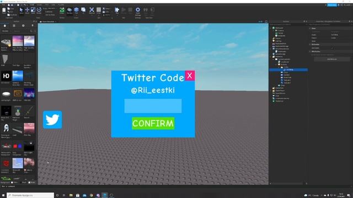This screenshot has height=198, width=353.
Task: Select the SoundService item in Explorer
Action: pos(280,93)
